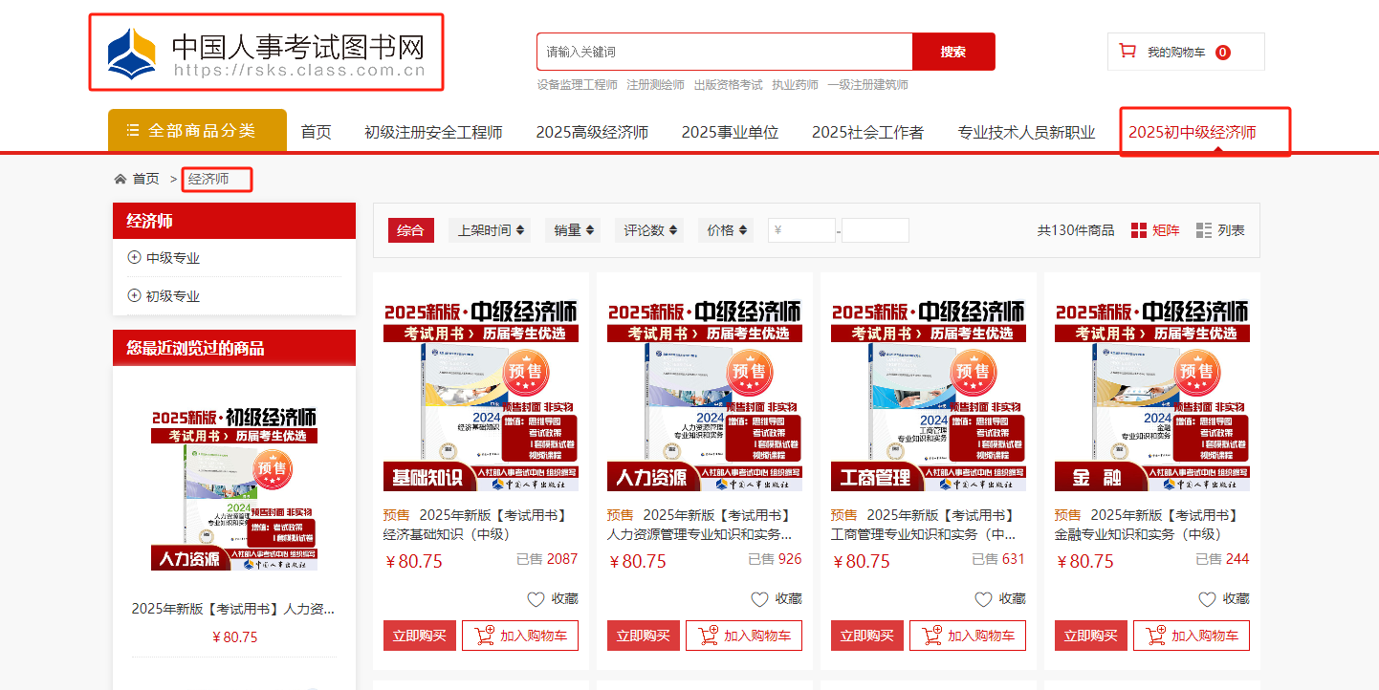Image resolution: width=1379 pixels, height=690 pixels.
Task: Switch to 列表 list view icon
Action: coord(1204,230)
